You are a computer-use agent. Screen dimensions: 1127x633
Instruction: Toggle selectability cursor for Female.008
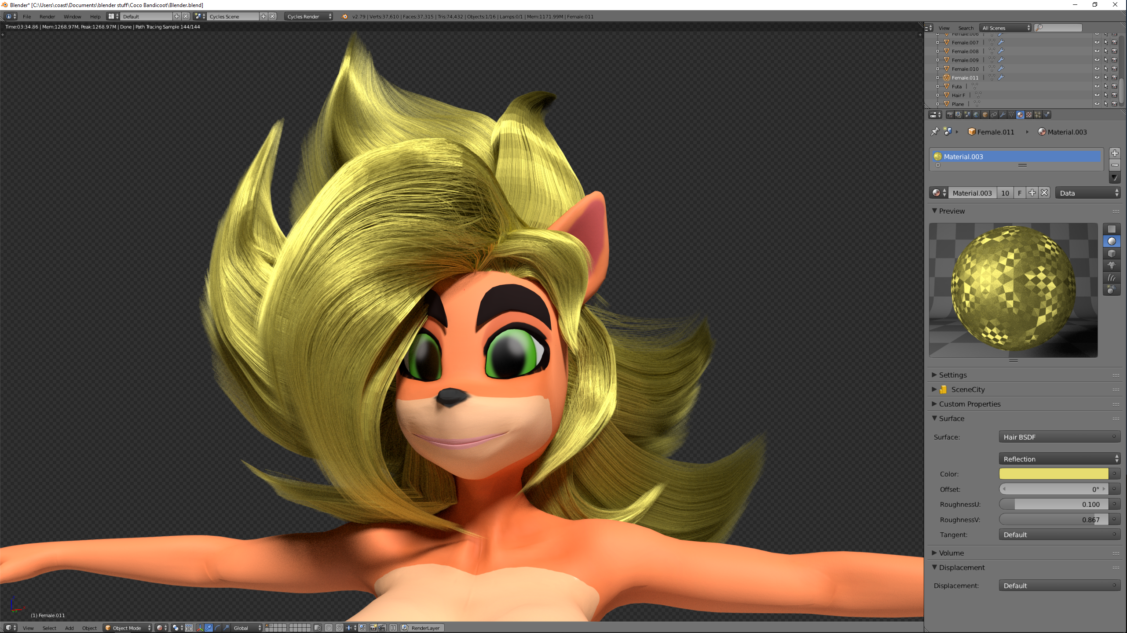click(1106, 51)
